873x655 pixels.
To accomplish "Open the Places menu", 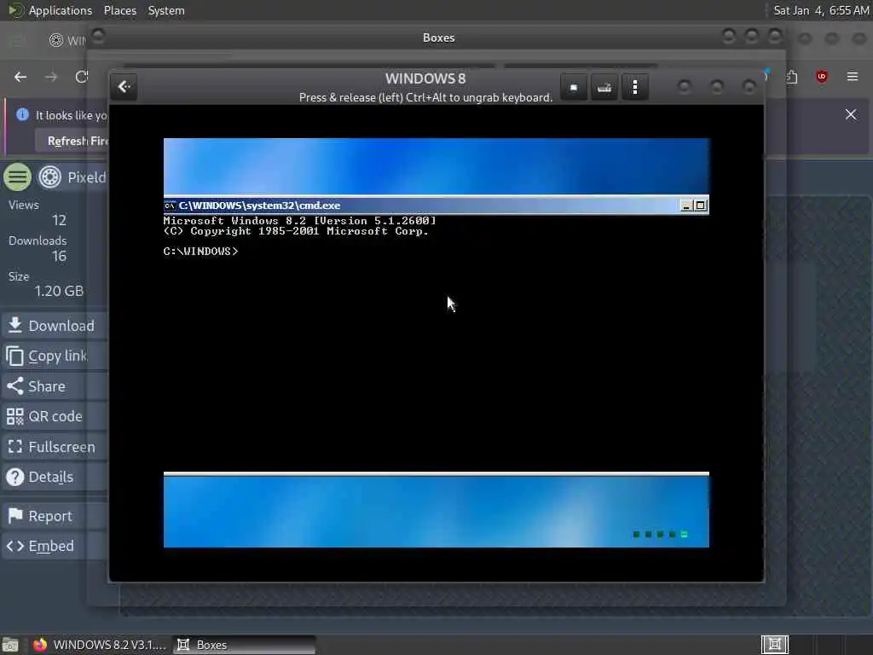I will coord(120,10).
